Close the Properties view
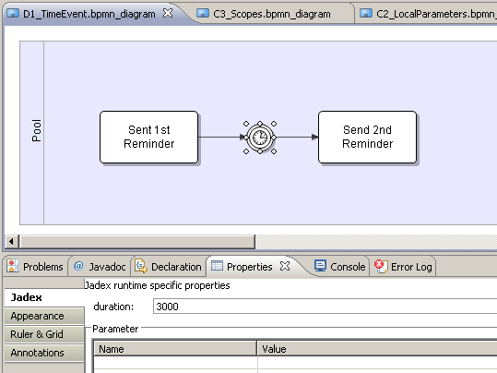The height and width of the screenshot is (373, 497). coord(285,266)
